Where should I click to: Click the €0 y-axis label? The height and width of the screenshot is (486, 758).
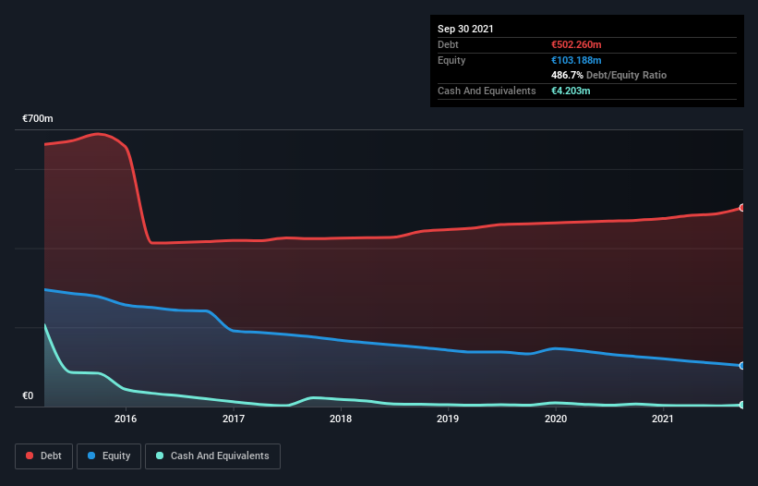pyautogui.click(x=28, y=395)
